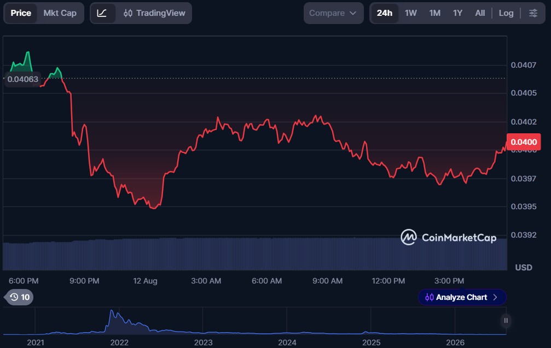Click the 2022 peak in history mini-chart

pyautogui.click(x=112, y=311)
